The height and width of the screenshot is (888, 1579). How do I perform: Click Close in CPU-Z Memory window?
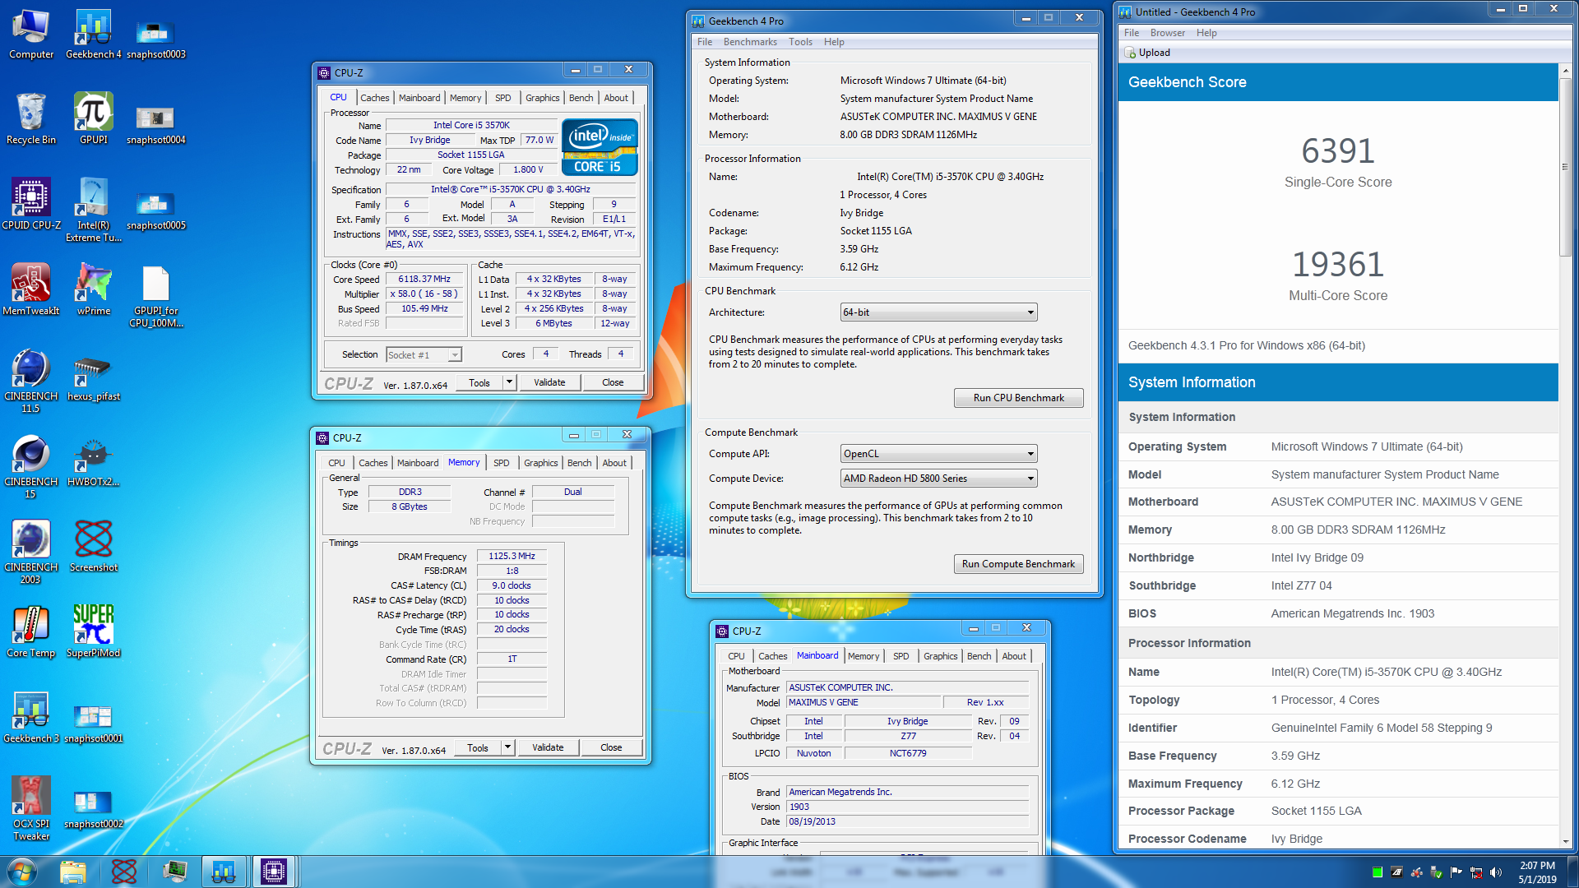coord(611,747)
